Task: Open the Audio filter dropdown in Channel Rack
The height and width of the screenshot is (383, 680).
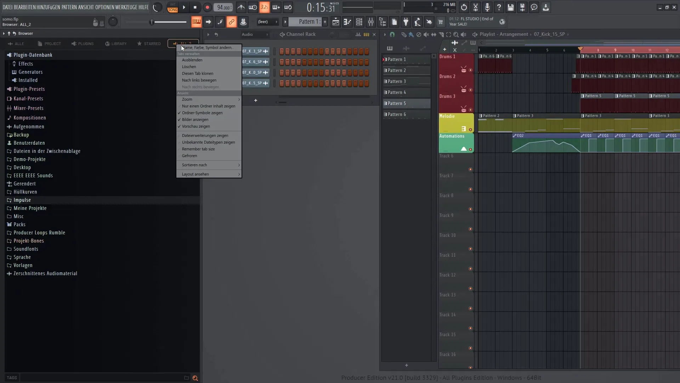Action: point(255,34)
